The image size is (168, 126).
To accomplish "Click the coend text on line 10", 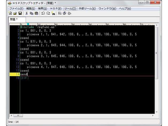I will [25, 60].
